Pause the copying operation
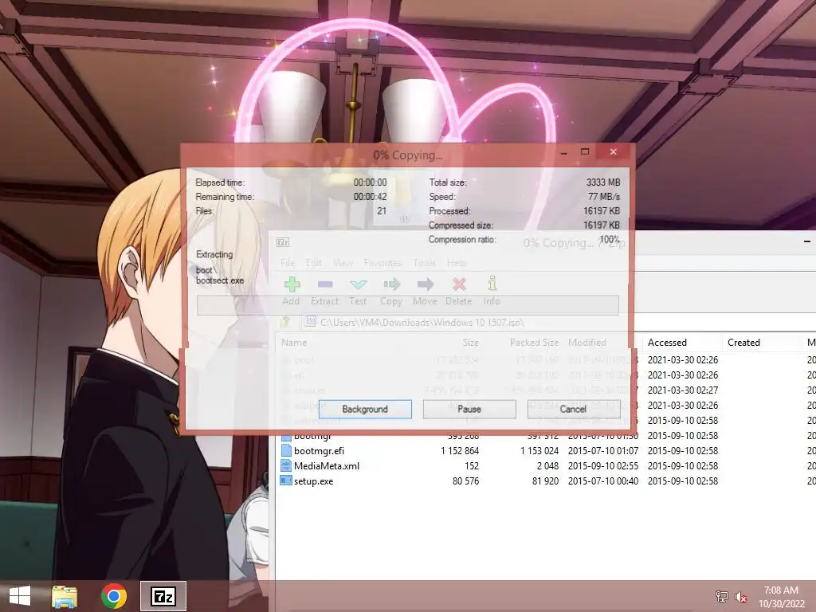816x612 pixels. pyautogui.click(x=469, y=409)
